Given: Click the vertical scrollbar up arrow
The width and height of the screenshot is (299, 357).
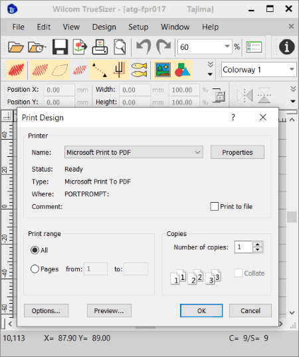Looking at the screenshot, I should 292,120.
